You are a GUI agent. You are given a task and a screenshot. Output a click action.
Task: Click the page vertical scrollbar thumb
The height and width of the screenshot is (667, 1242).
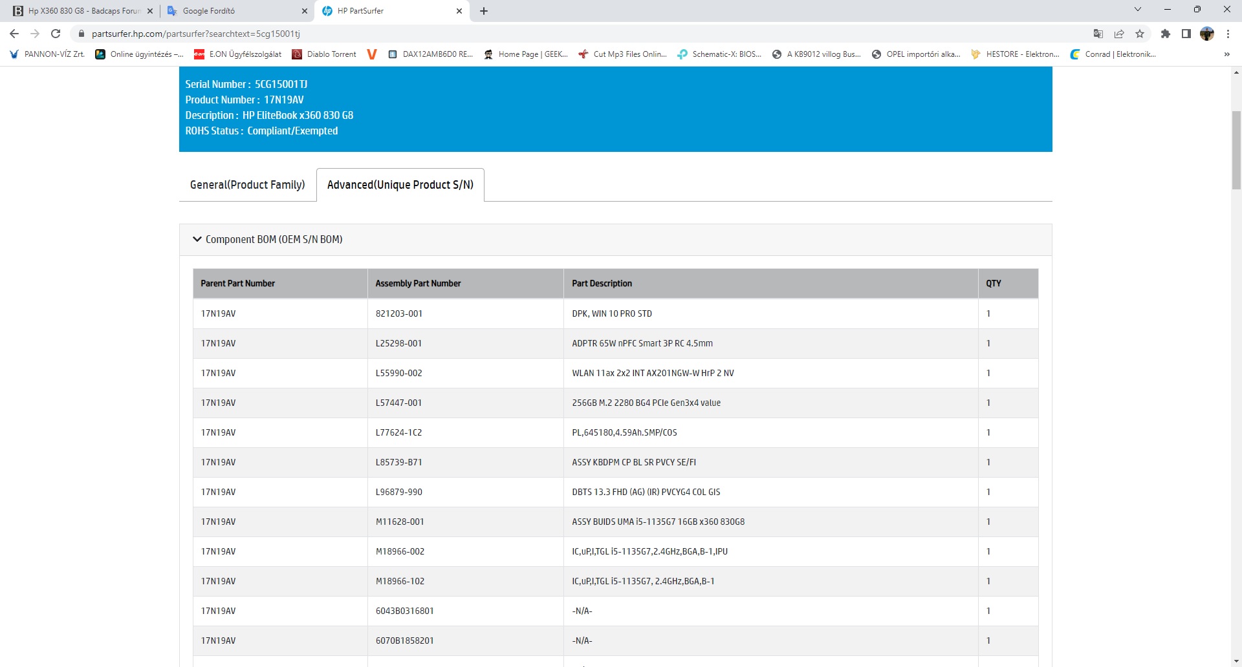point(1236,150)
